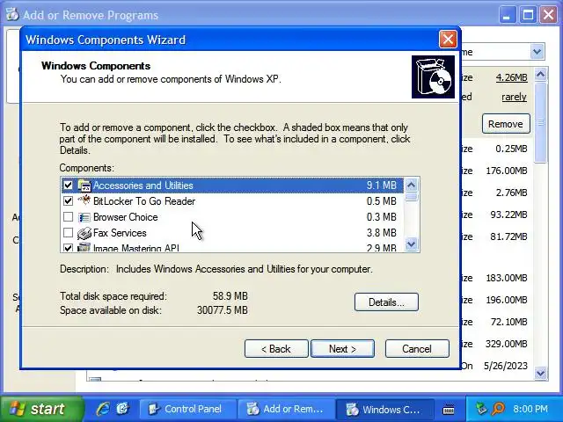Click the 8:00 PM taskbar clock

(530, 409)
